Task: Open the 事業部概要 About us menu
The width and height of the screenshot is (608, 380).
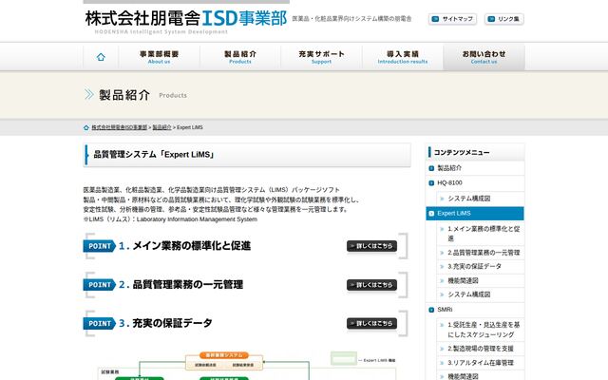Action: pos(159,57)
